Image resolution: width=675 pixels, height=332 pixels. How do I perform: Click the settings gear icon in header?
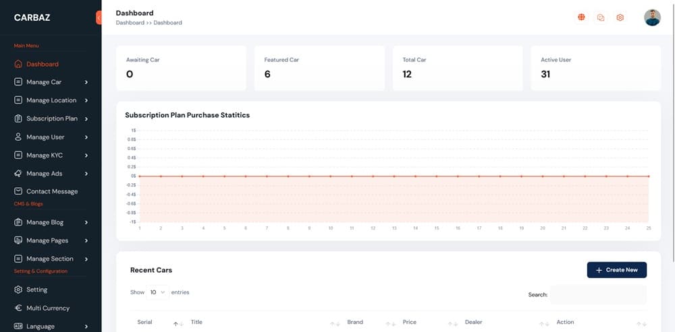pyautogui.click(x=620, y=18)
